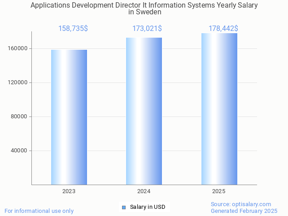Click the Salary in USD legend label
Viewport: 288px width, 216px height.
(x=148, y=207)
